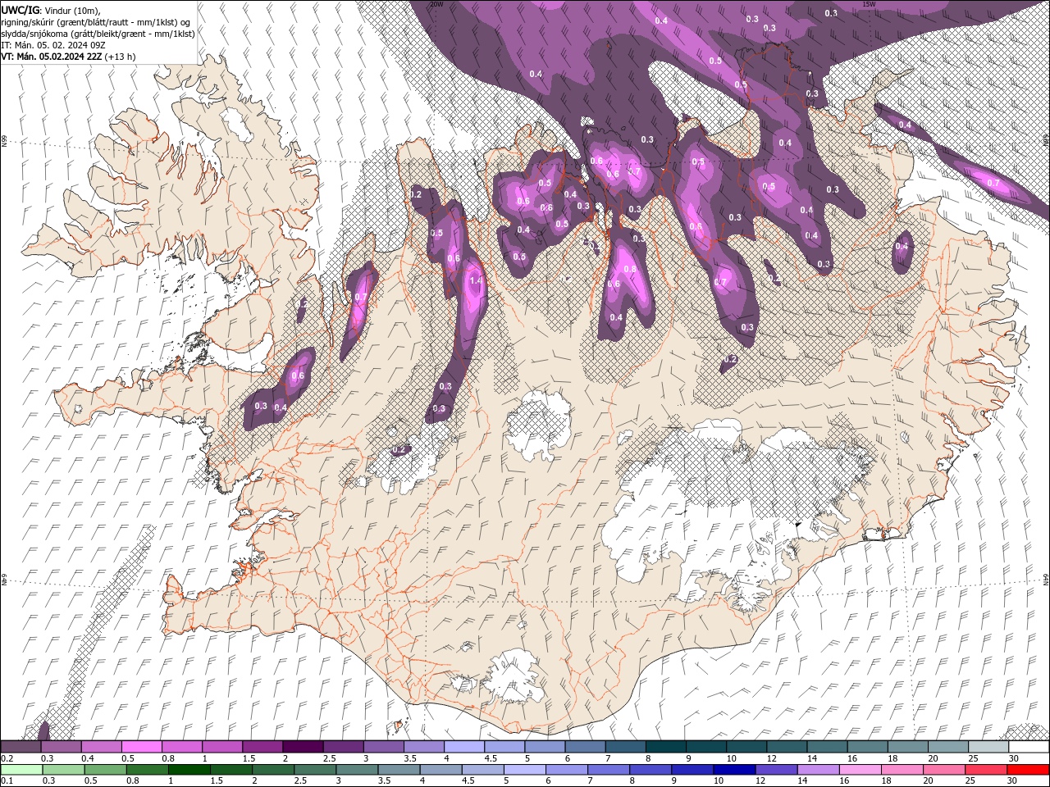Click the dark purple 2 swatch, top legend row

303,747
